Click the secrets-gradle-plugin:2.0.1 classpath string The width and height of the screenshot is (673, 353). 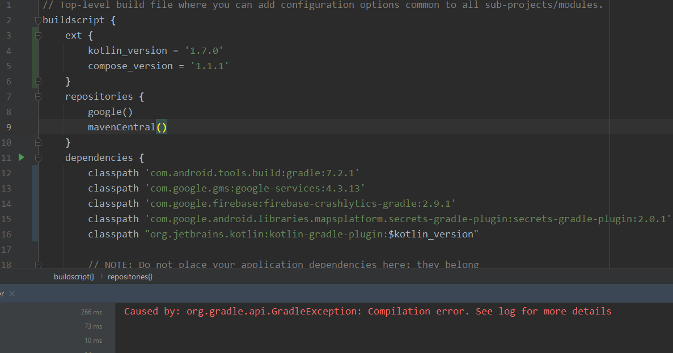point(408,219)
